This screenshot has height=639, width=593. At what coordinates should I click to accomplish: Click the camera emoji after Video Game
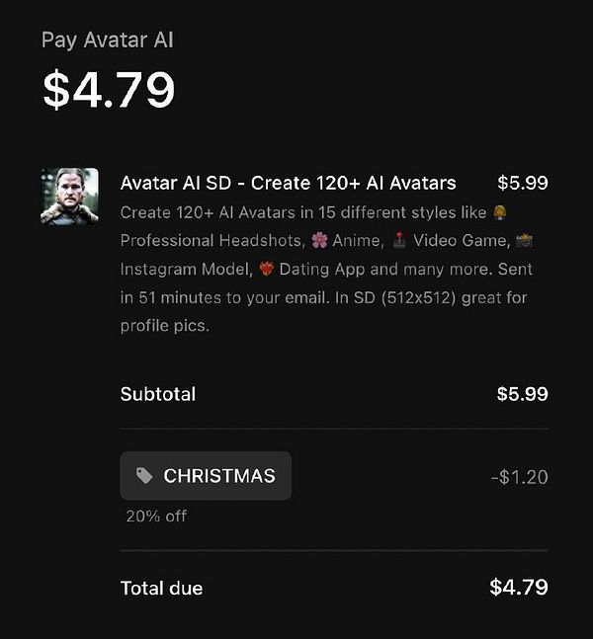click(524, 240)
